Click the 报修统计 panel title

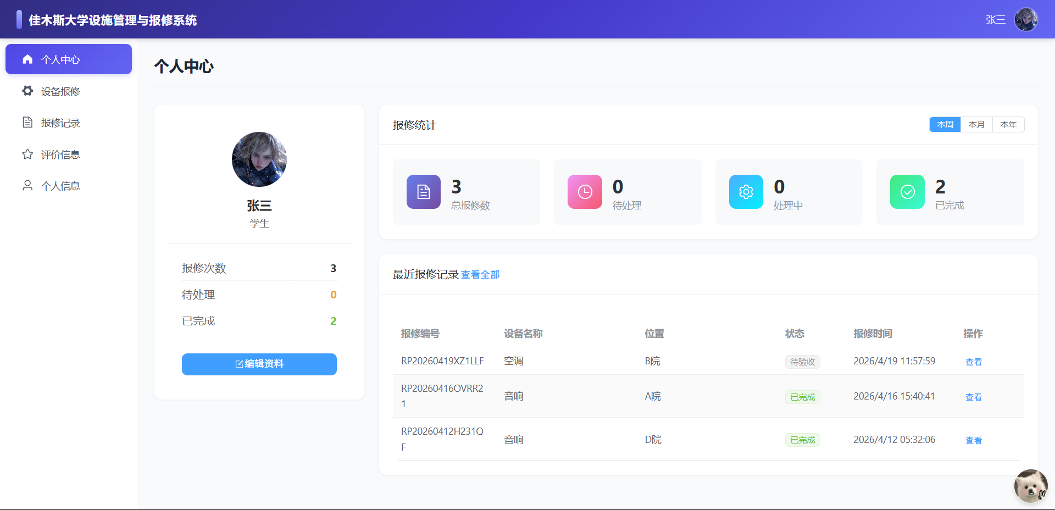pyautogui.click(x=414, y=125)
